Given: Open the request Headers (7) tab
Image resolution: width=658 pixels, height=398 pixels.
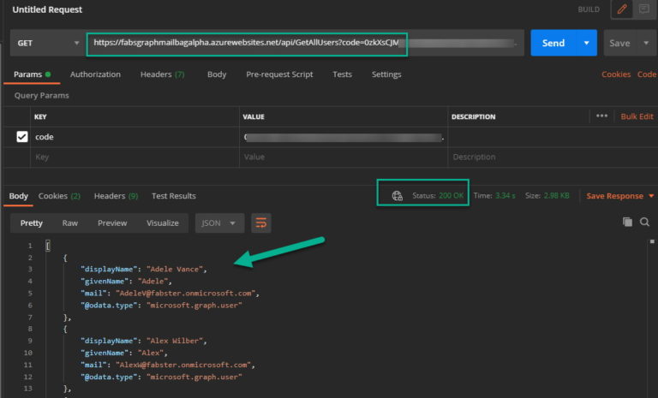Looking at the screenshot, I should pos(162,74).
